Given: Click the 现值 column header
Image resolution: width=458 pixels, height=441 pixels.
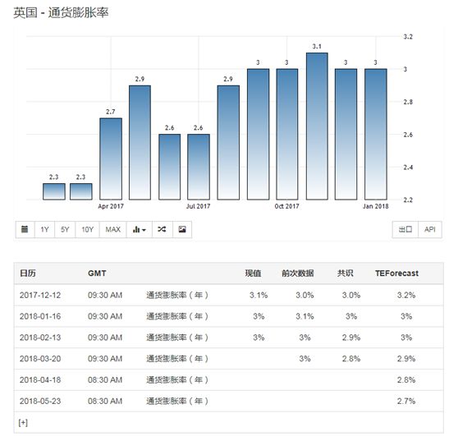Looking at the screenshot, I should 253,273.
